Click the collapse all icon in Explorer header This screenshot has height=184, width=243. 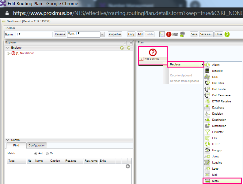(129, 48)
